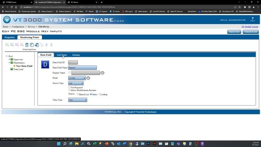The image size is (261, 147).
Task: Switch to the List Items tab
Action: pyautogui.click(x=62, y=55)
